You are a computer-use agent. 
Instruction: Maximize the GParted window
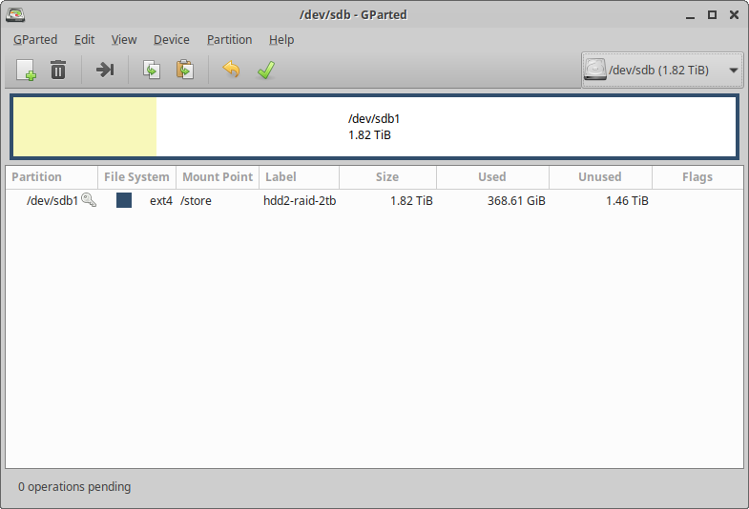click(712, 15)
